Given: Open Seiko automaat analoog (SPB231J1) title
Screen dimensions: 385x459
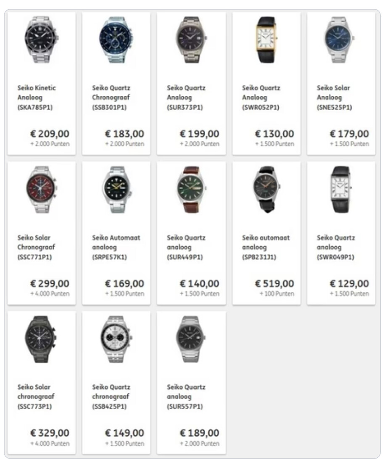Looking at the screenshot, I should [x=266, y=247].
